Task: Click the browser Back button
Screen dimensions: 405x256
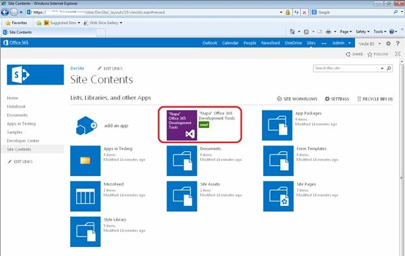Action: pos(5,12)
